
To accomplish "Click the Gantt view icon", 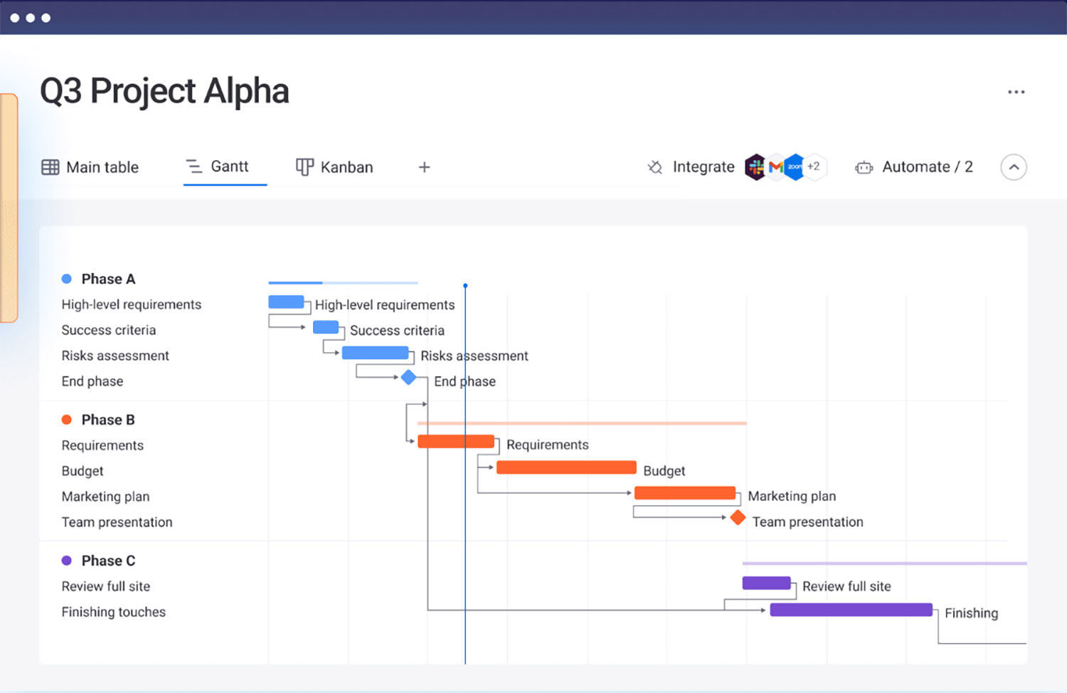I will tap(193, 166).
